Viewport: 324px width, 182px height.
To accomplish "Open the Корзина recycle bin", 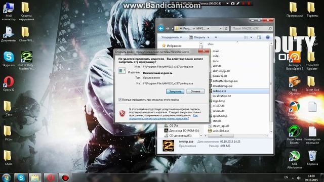I will pyautogui.click(x=312, y=158).
